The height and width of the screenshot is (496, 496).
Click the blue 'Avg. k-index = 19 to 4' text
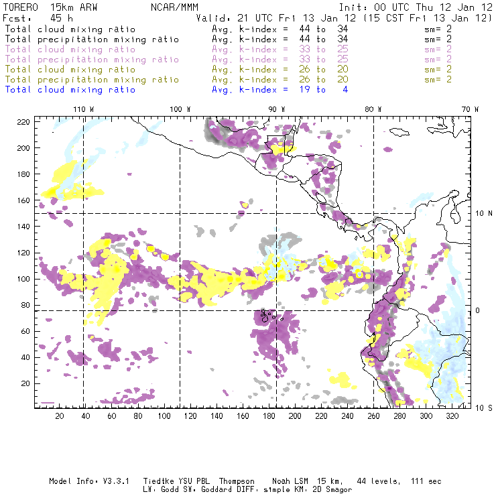click(280, 90)
